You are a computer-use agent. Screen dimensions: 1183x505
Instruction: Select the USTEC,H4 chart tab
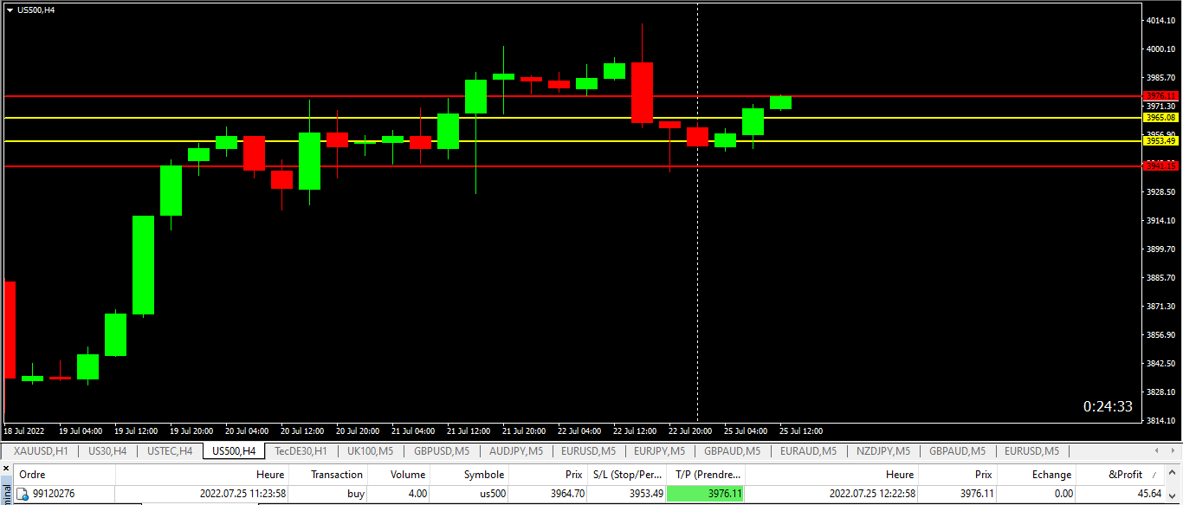tap(170, 450)
